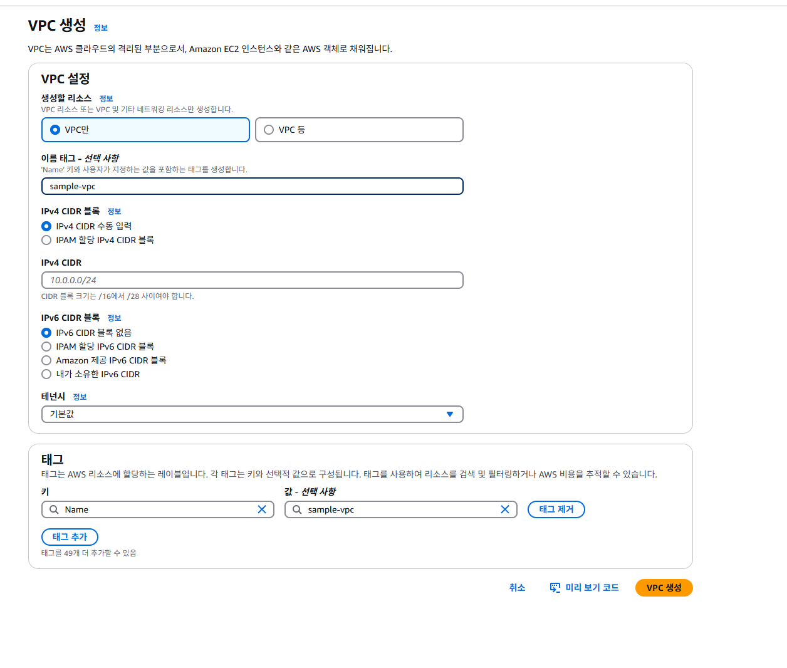Click the orange 'VPC 생성' button
The image size is (787, 668).
[664, 588]
